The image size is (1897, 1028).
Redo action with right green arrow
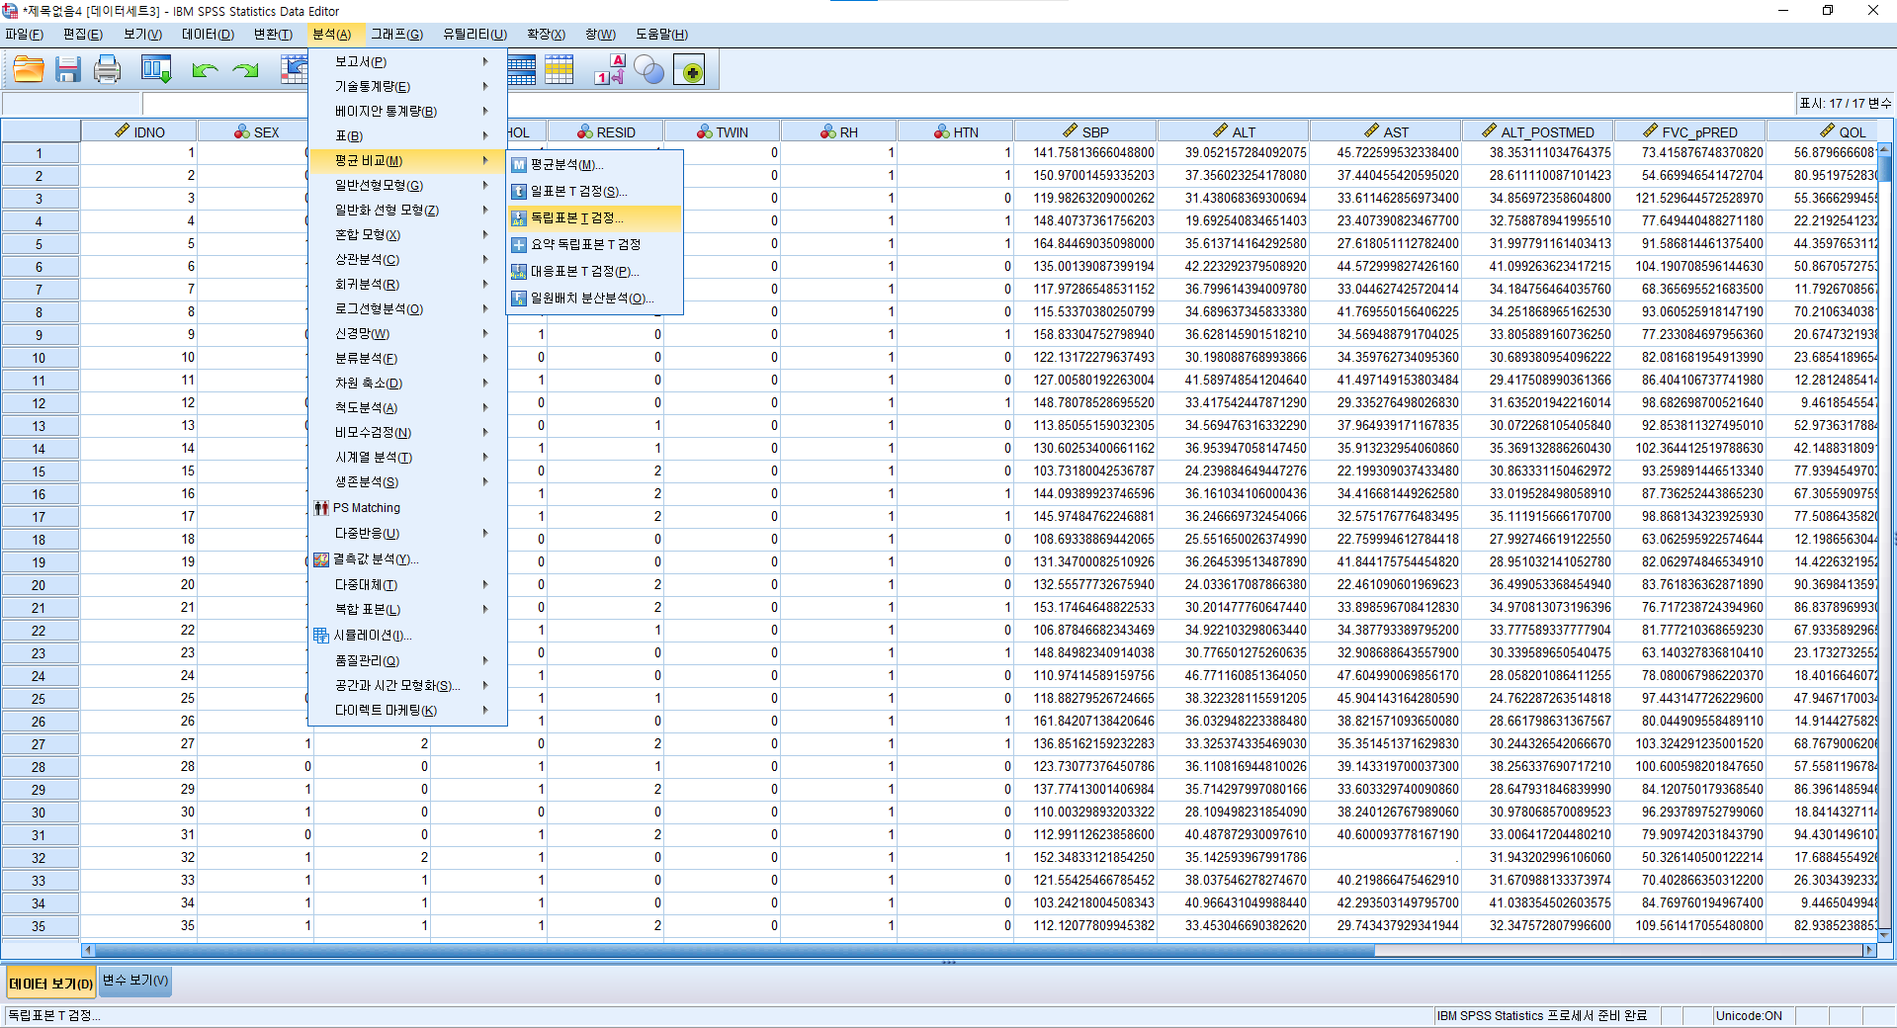pos(245,70)
